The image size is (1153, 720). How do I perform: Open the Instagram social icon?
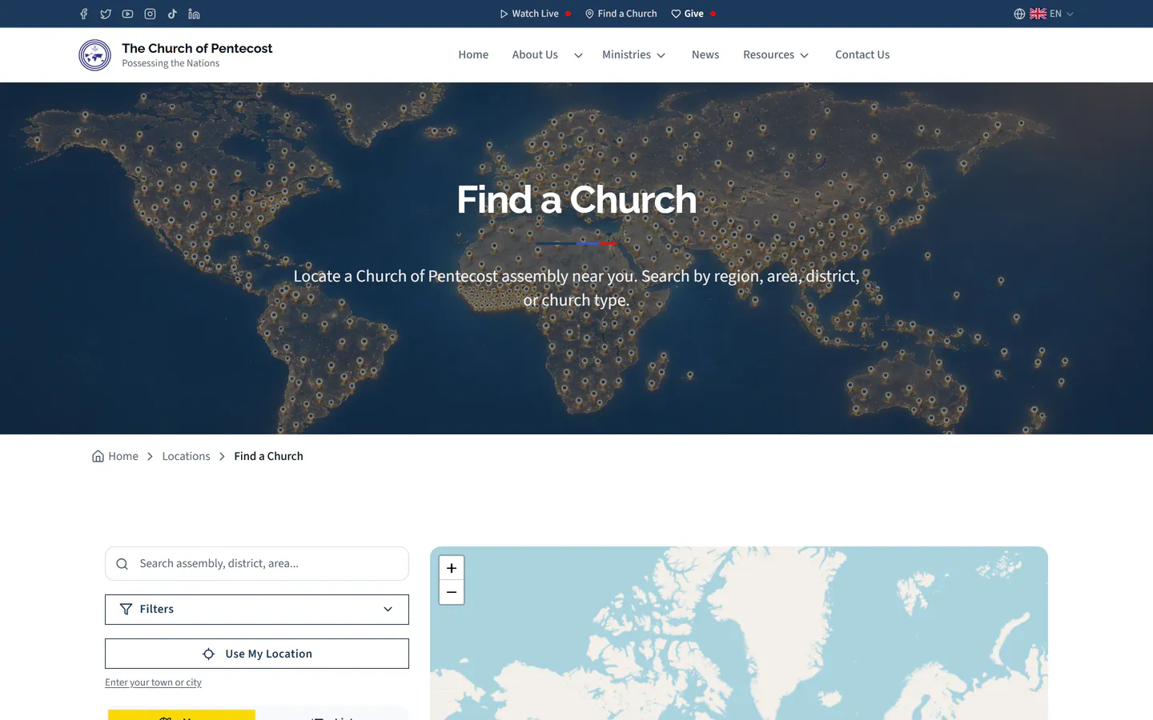(x=150, y=14)
